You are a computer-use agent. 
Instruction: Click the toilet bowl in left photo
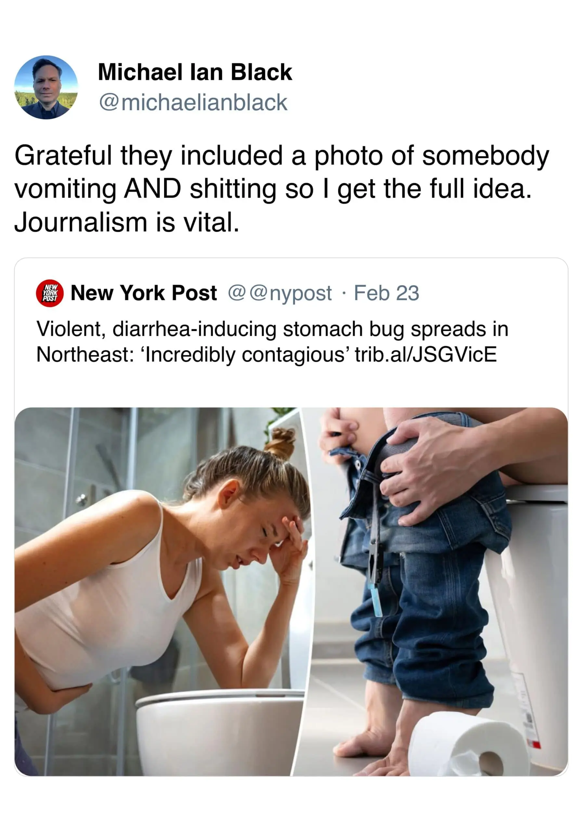[220, 732]
